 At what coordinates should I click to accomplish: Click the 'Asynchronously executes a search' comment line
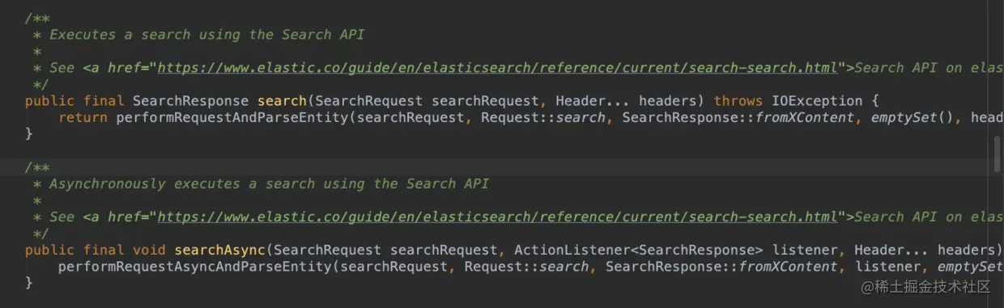coord(269,184)
